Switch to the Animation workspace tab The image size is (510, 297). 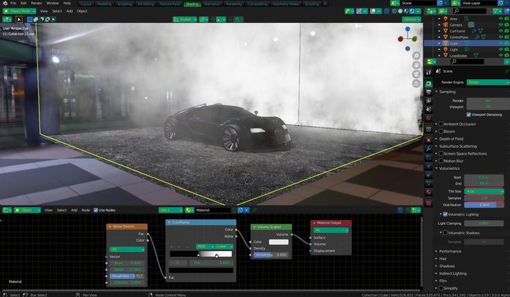pyautogui.click(x=212, y=3)
